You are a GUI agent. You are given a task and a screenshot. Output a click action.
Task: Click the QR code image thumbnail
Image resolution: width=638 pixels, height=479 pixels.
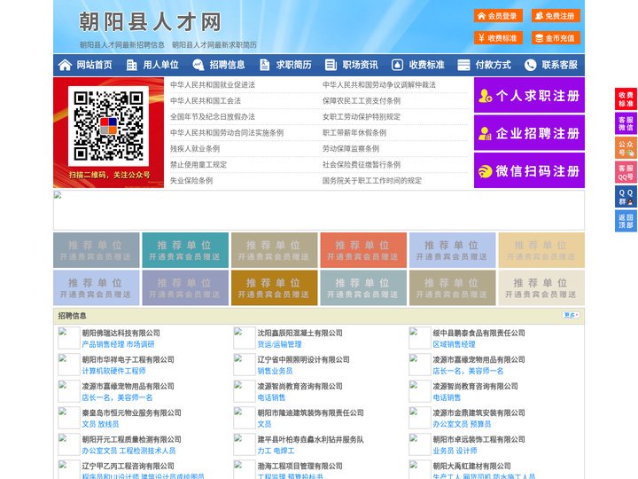108,126
